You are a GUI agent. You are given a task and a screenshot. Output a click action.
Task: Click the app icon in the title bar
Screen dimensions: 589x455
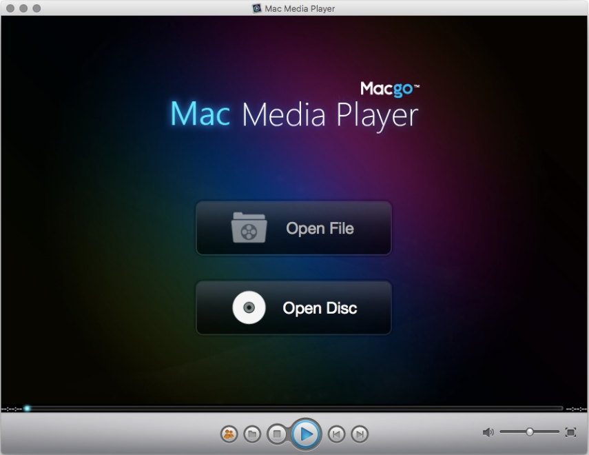coord(256,8)
